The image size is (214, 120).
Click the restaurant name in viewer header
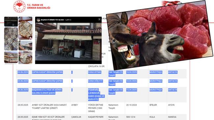click(52, 20)
